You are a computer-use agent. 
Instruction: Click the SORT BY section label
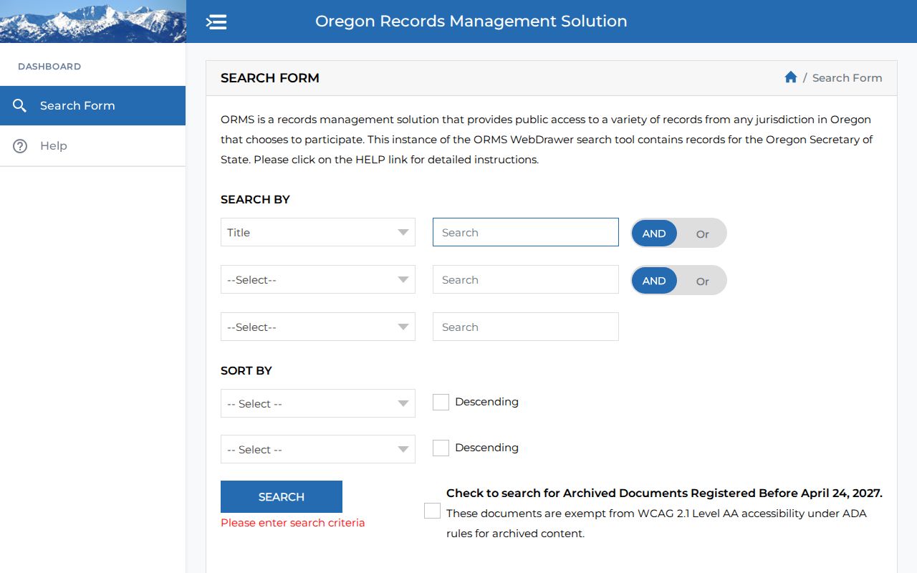[x=246, y=371]
